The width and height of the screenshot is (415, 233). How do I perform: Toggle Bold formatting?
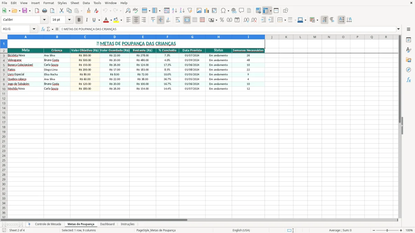79,20
